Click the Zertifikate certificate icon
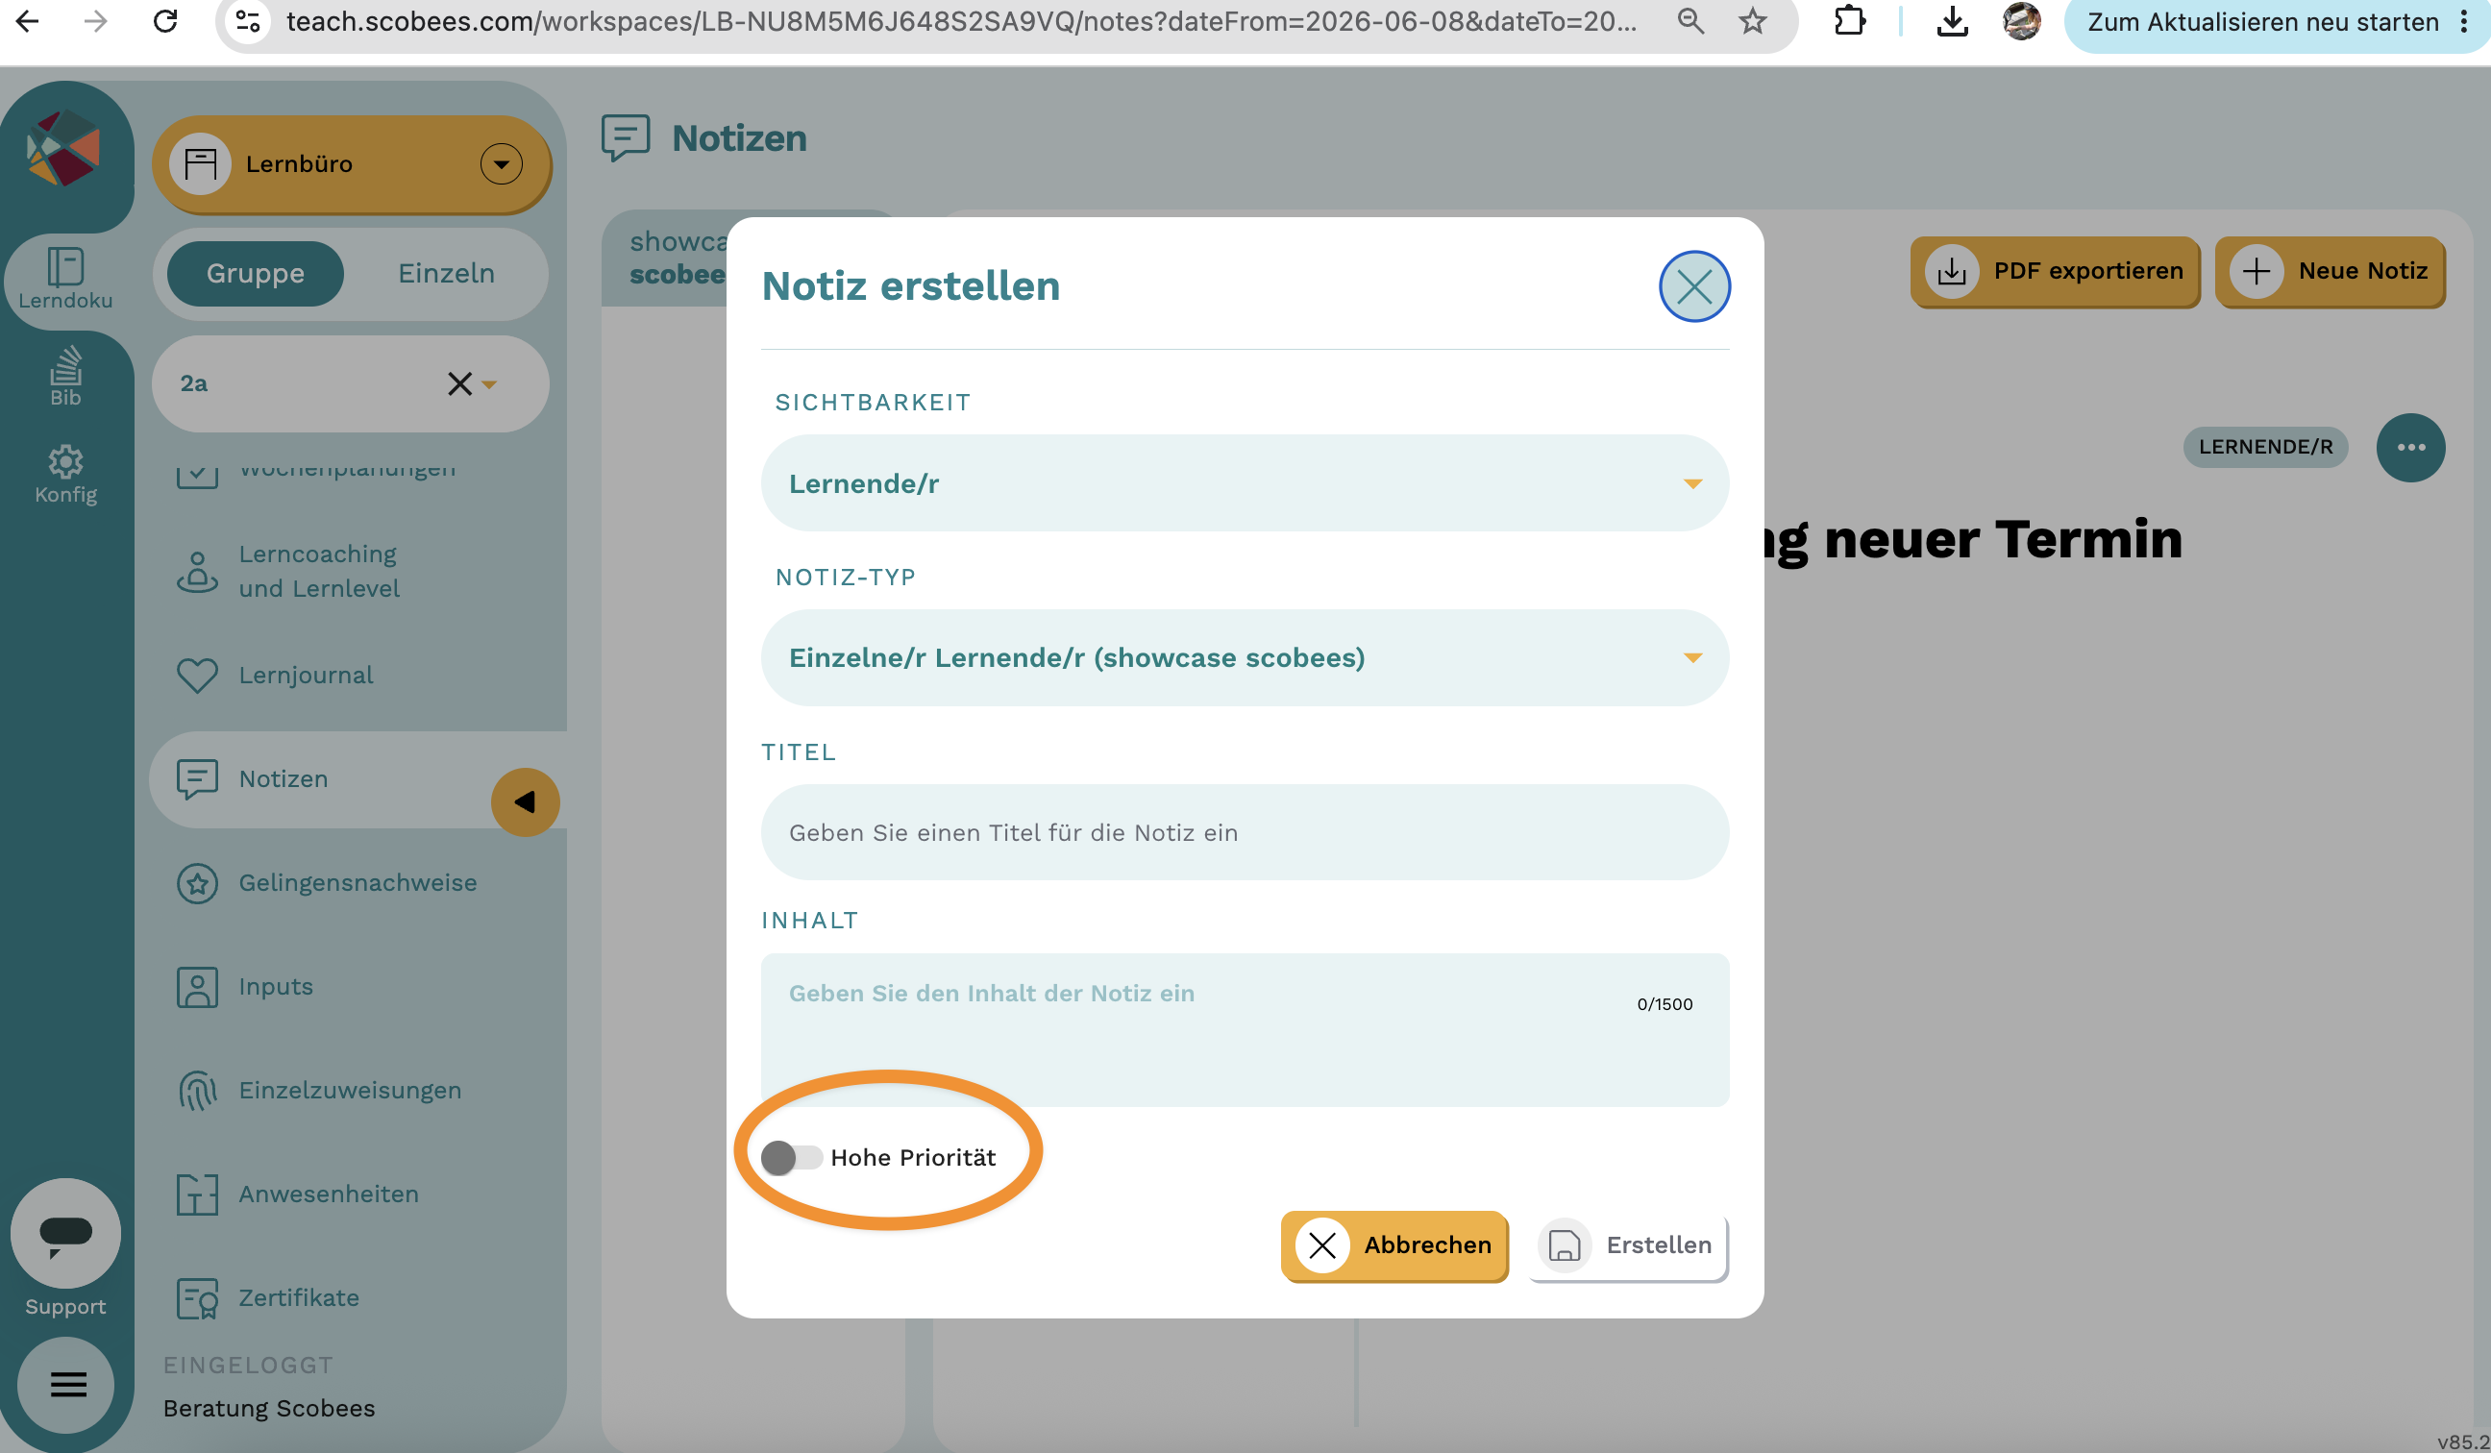This screenshot has height=1453, width=2491. click(x=197, y=1299)
